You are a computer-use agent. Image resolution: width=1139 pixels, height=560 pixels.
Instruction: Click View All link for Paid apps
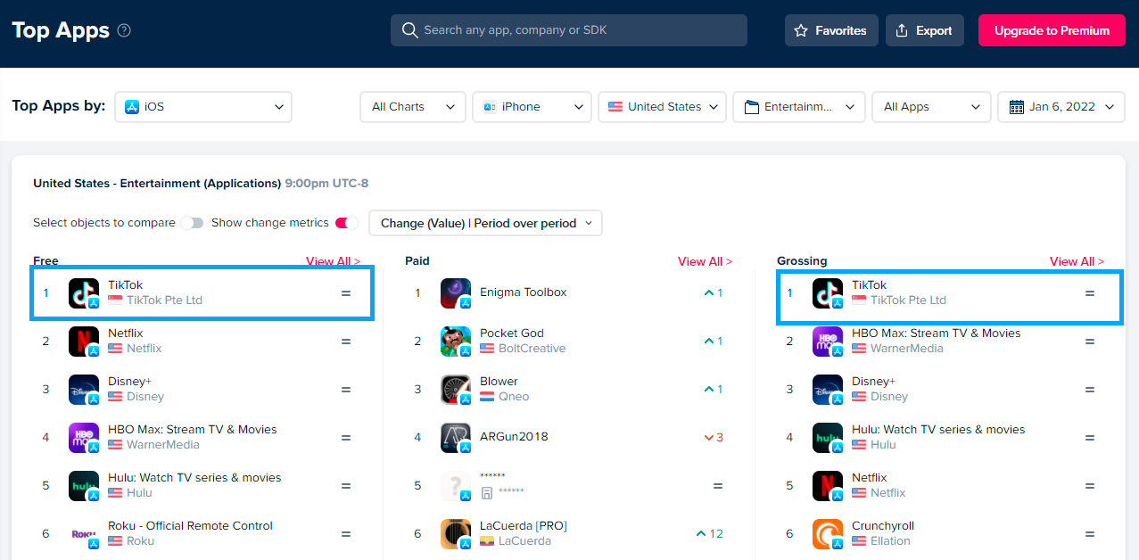point(705,261)
